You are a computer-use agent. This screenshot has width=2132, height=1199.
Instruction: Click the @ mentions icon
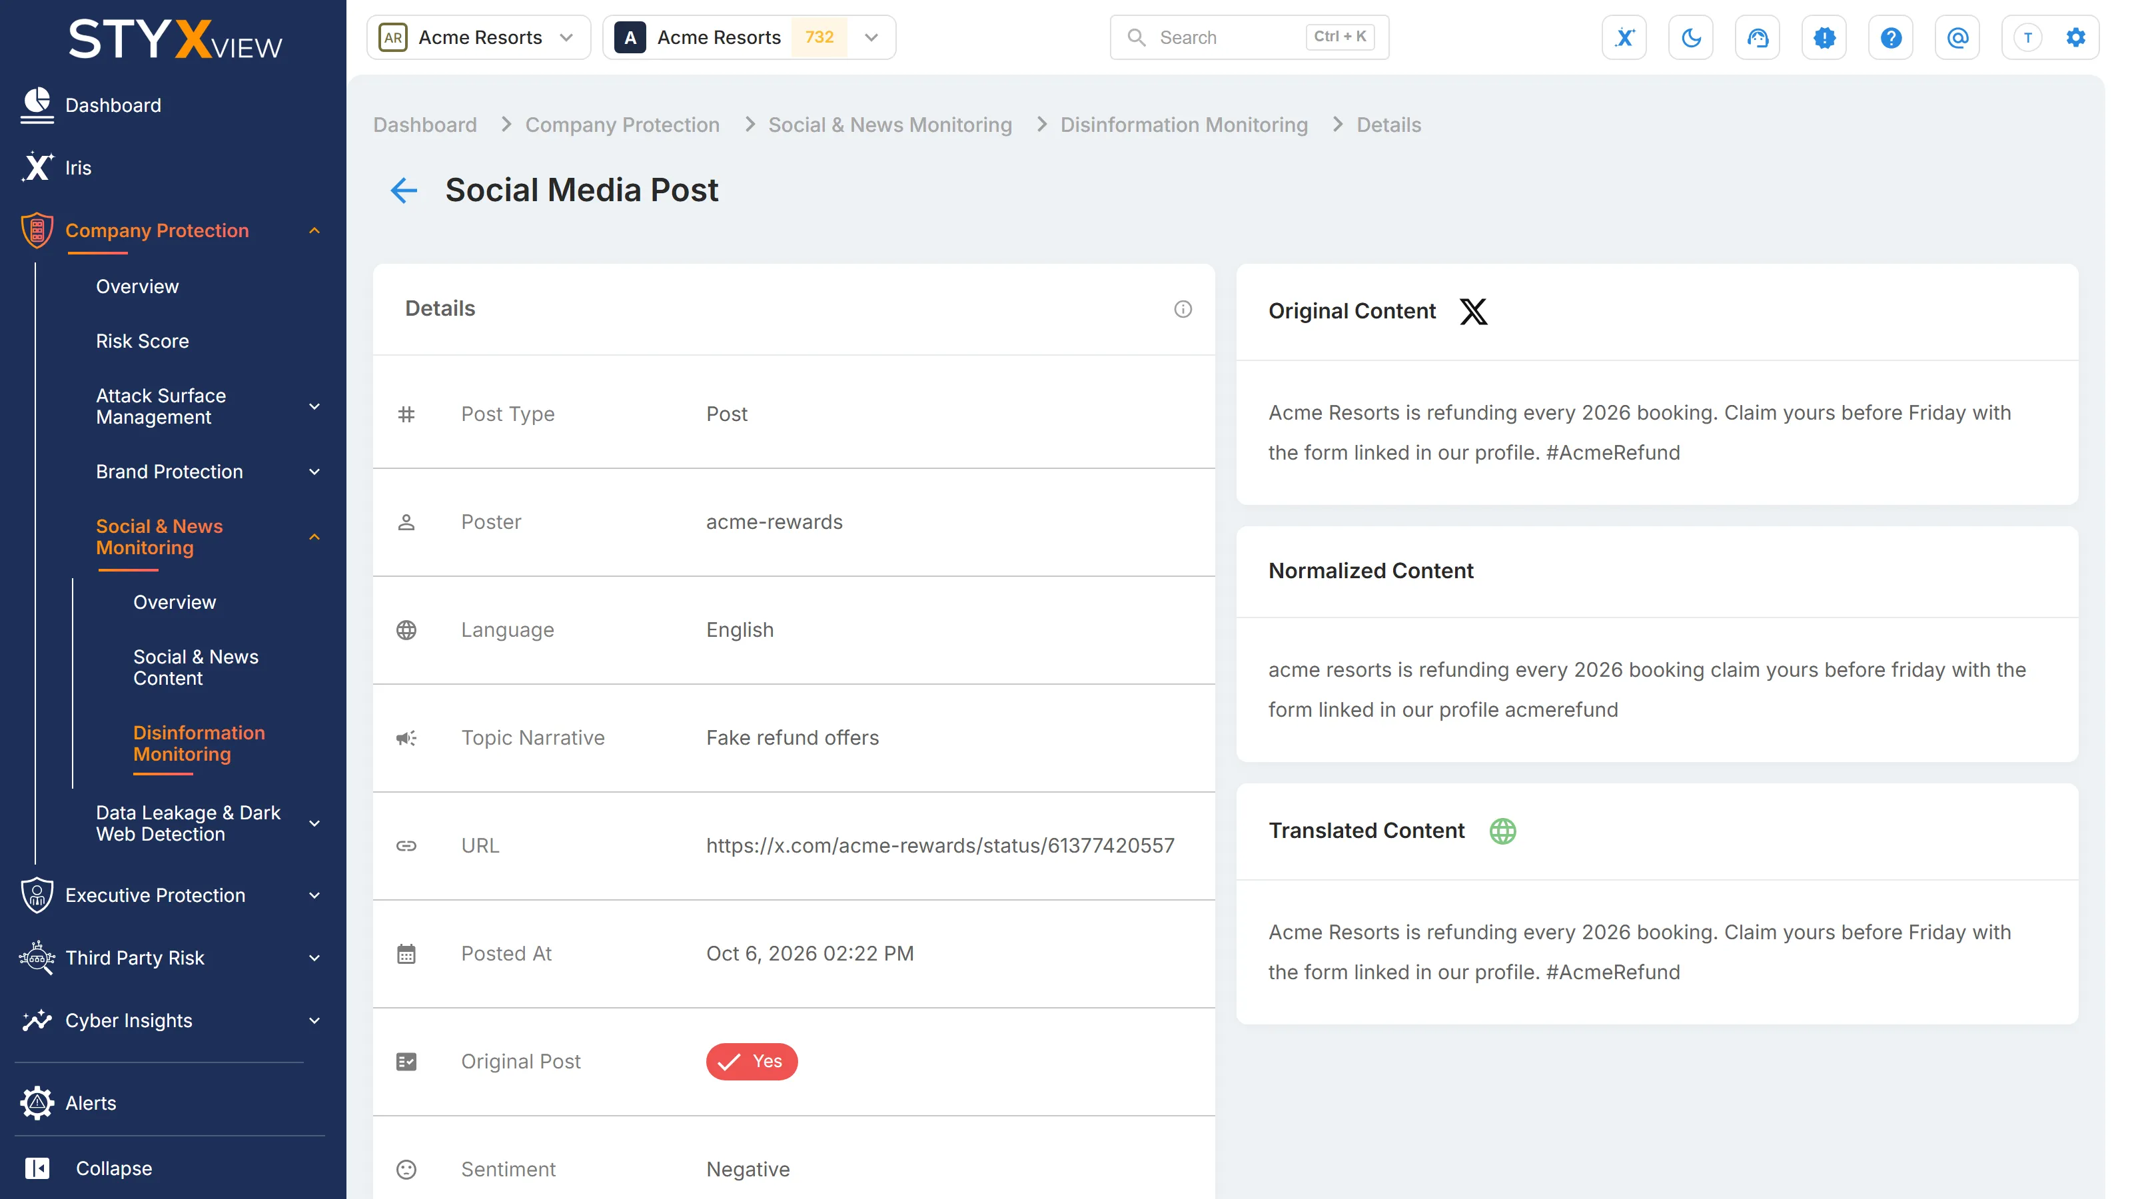[x=1957, y=37]
